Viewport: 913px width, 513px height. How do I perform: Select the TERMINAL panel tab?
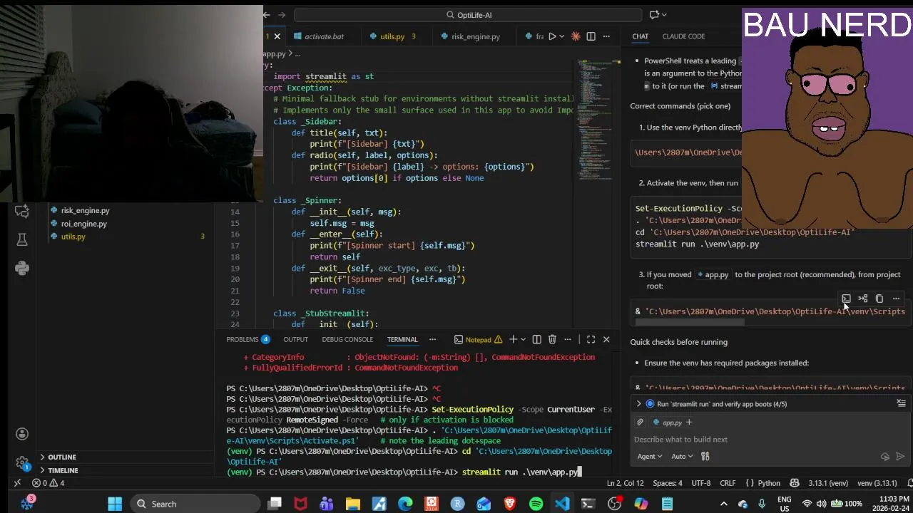(402, 340)
